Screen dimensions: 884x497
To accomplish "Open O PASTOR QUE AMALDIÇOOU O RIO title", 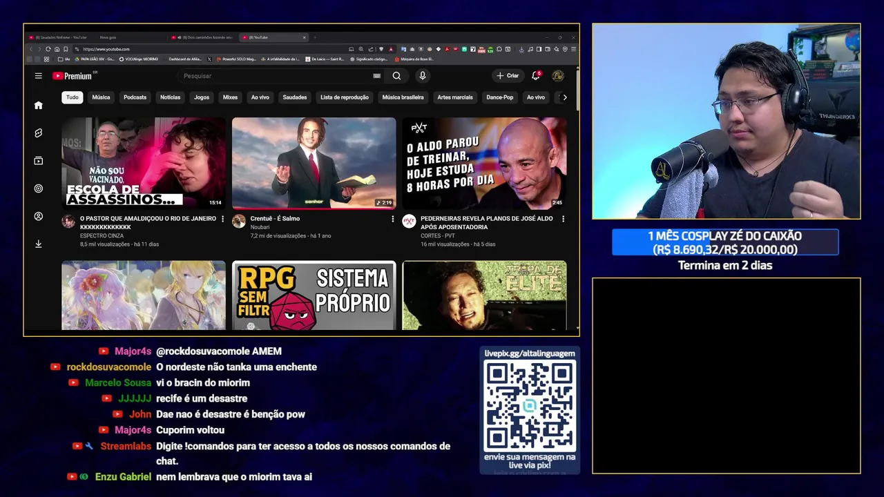I will (x=148, y=222).
